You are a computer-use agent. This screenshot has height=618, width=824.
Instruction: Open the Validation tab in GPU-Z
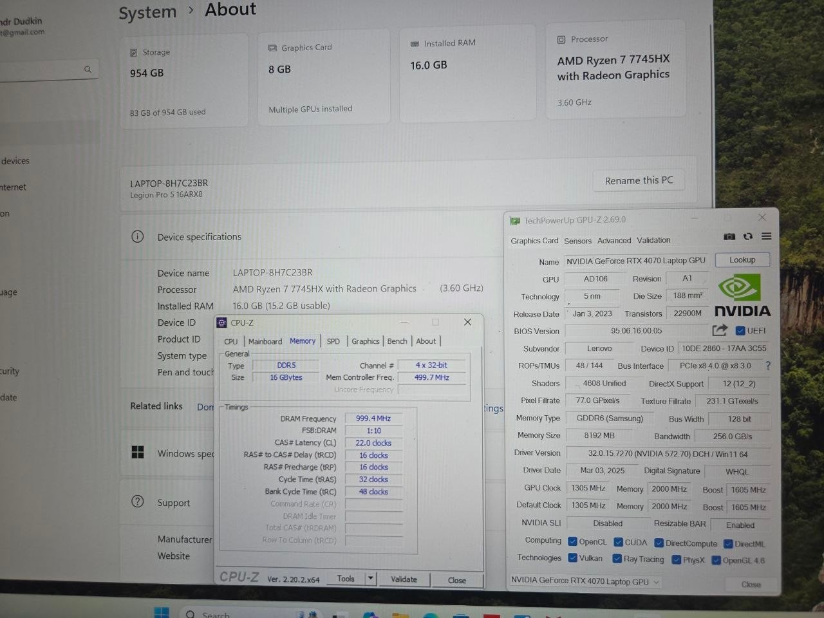coord(653,240)
